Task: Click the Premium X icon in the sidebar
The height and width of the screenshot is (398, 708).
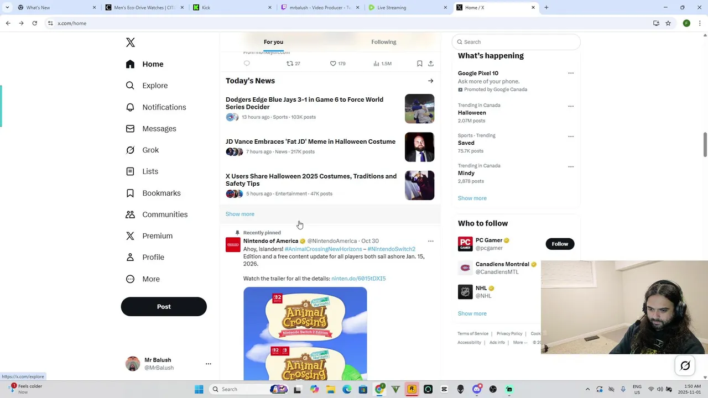Action: pyautogui.click(x=130, y=236)
